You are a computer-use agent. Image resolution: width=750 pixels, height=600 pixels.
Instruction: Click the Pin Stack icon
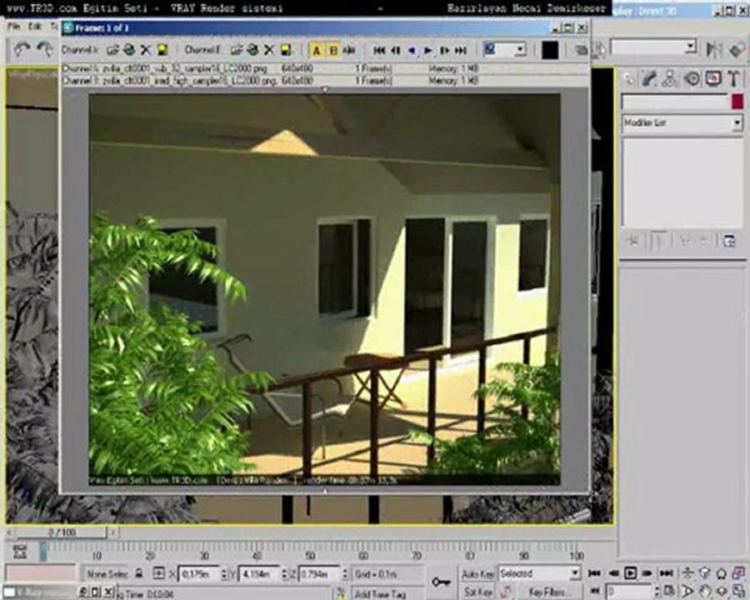[632, 241]
